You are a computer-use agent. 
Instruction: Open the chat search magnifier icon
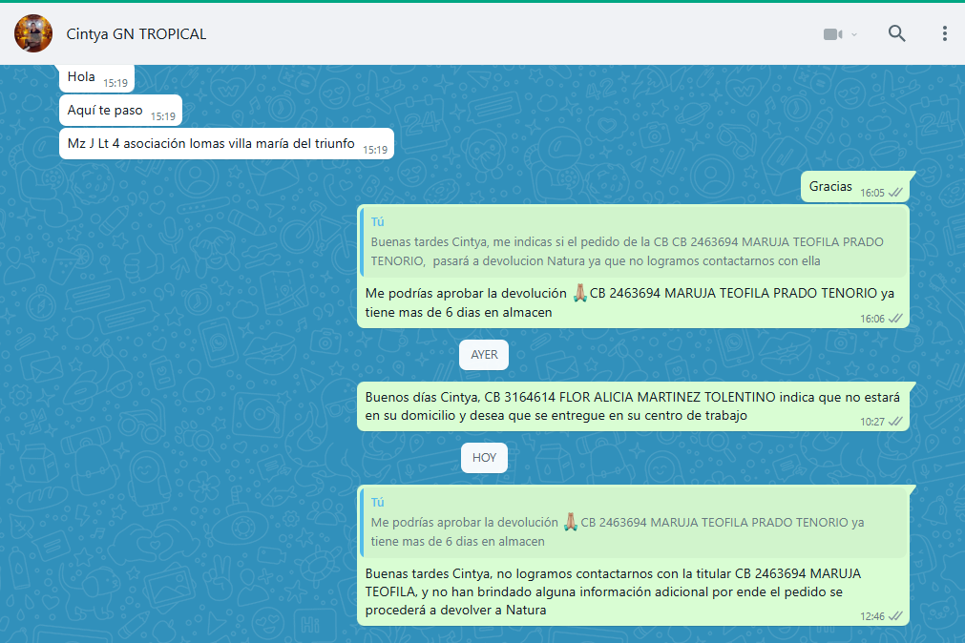896,34
